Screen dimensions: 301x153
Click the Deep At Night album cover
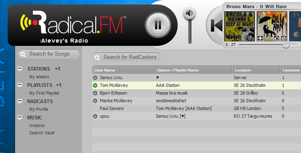(x=239, y=26)
